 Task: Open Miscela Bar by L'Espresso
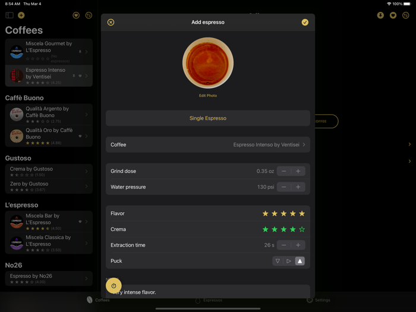49,222
